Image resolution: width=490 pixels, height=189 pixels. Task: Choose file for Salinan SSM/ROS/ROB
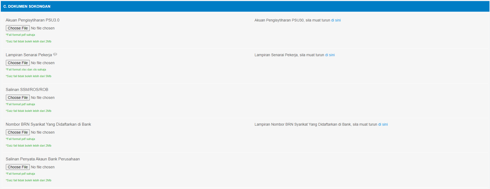click(x=18, y=98)
